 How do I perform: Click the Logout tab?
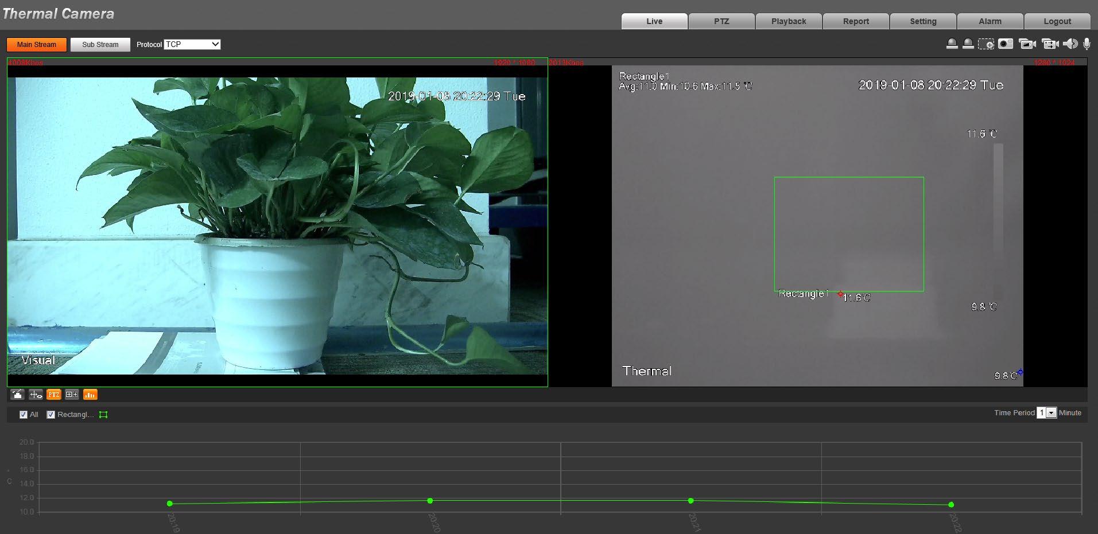click(x=1057, y=21)
